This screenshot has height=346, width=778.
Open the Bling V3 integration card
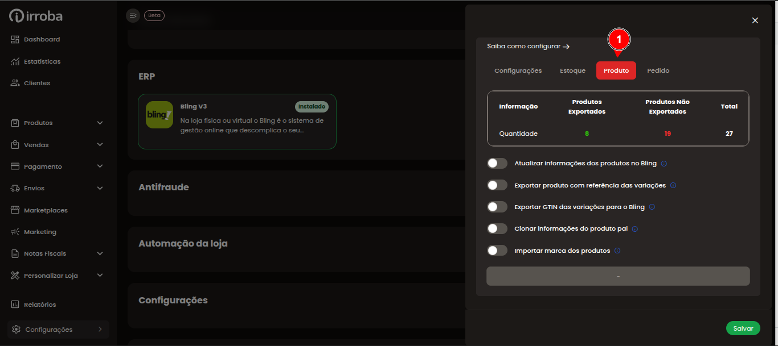click(x=237, y=122)
